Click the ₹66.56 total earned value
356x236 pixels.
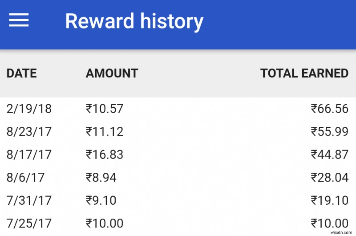tap(329, 109)
